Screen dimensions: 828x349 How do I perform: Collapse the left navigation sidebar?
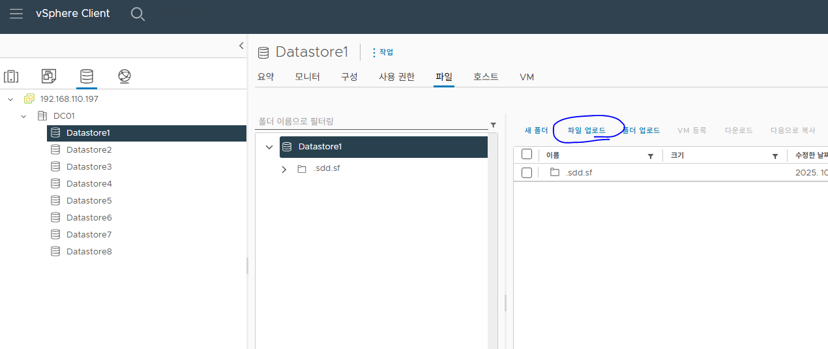(x=241, y=46)
